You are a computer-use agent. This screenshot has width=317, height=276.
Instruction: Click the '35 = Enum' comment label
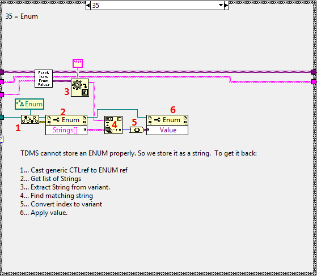pyautogui.click(x=22, y=16)
